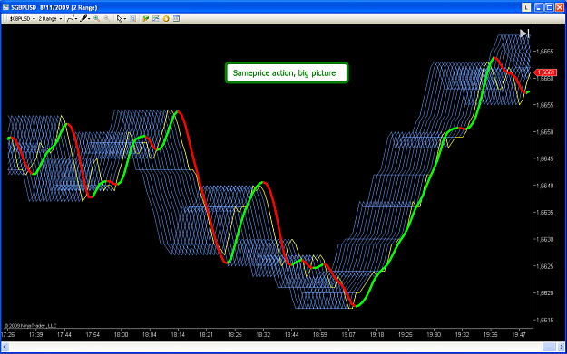
Task: Click the red 1.6661 current price marker
Action: (x=545, y=72)
